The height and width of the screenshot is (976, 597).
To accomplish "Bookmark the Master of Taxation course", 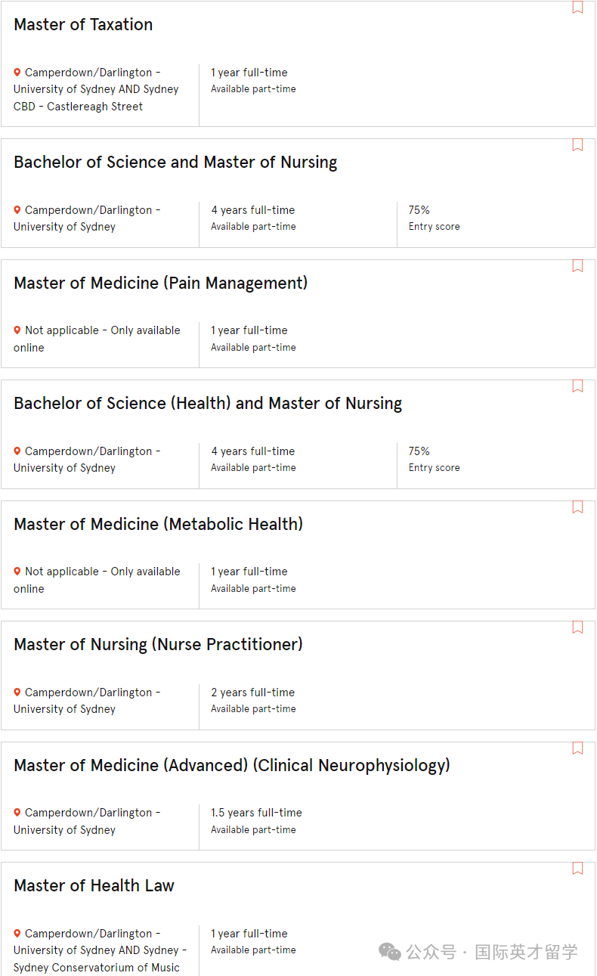I will pyautogui.click(x=577, y=8).
